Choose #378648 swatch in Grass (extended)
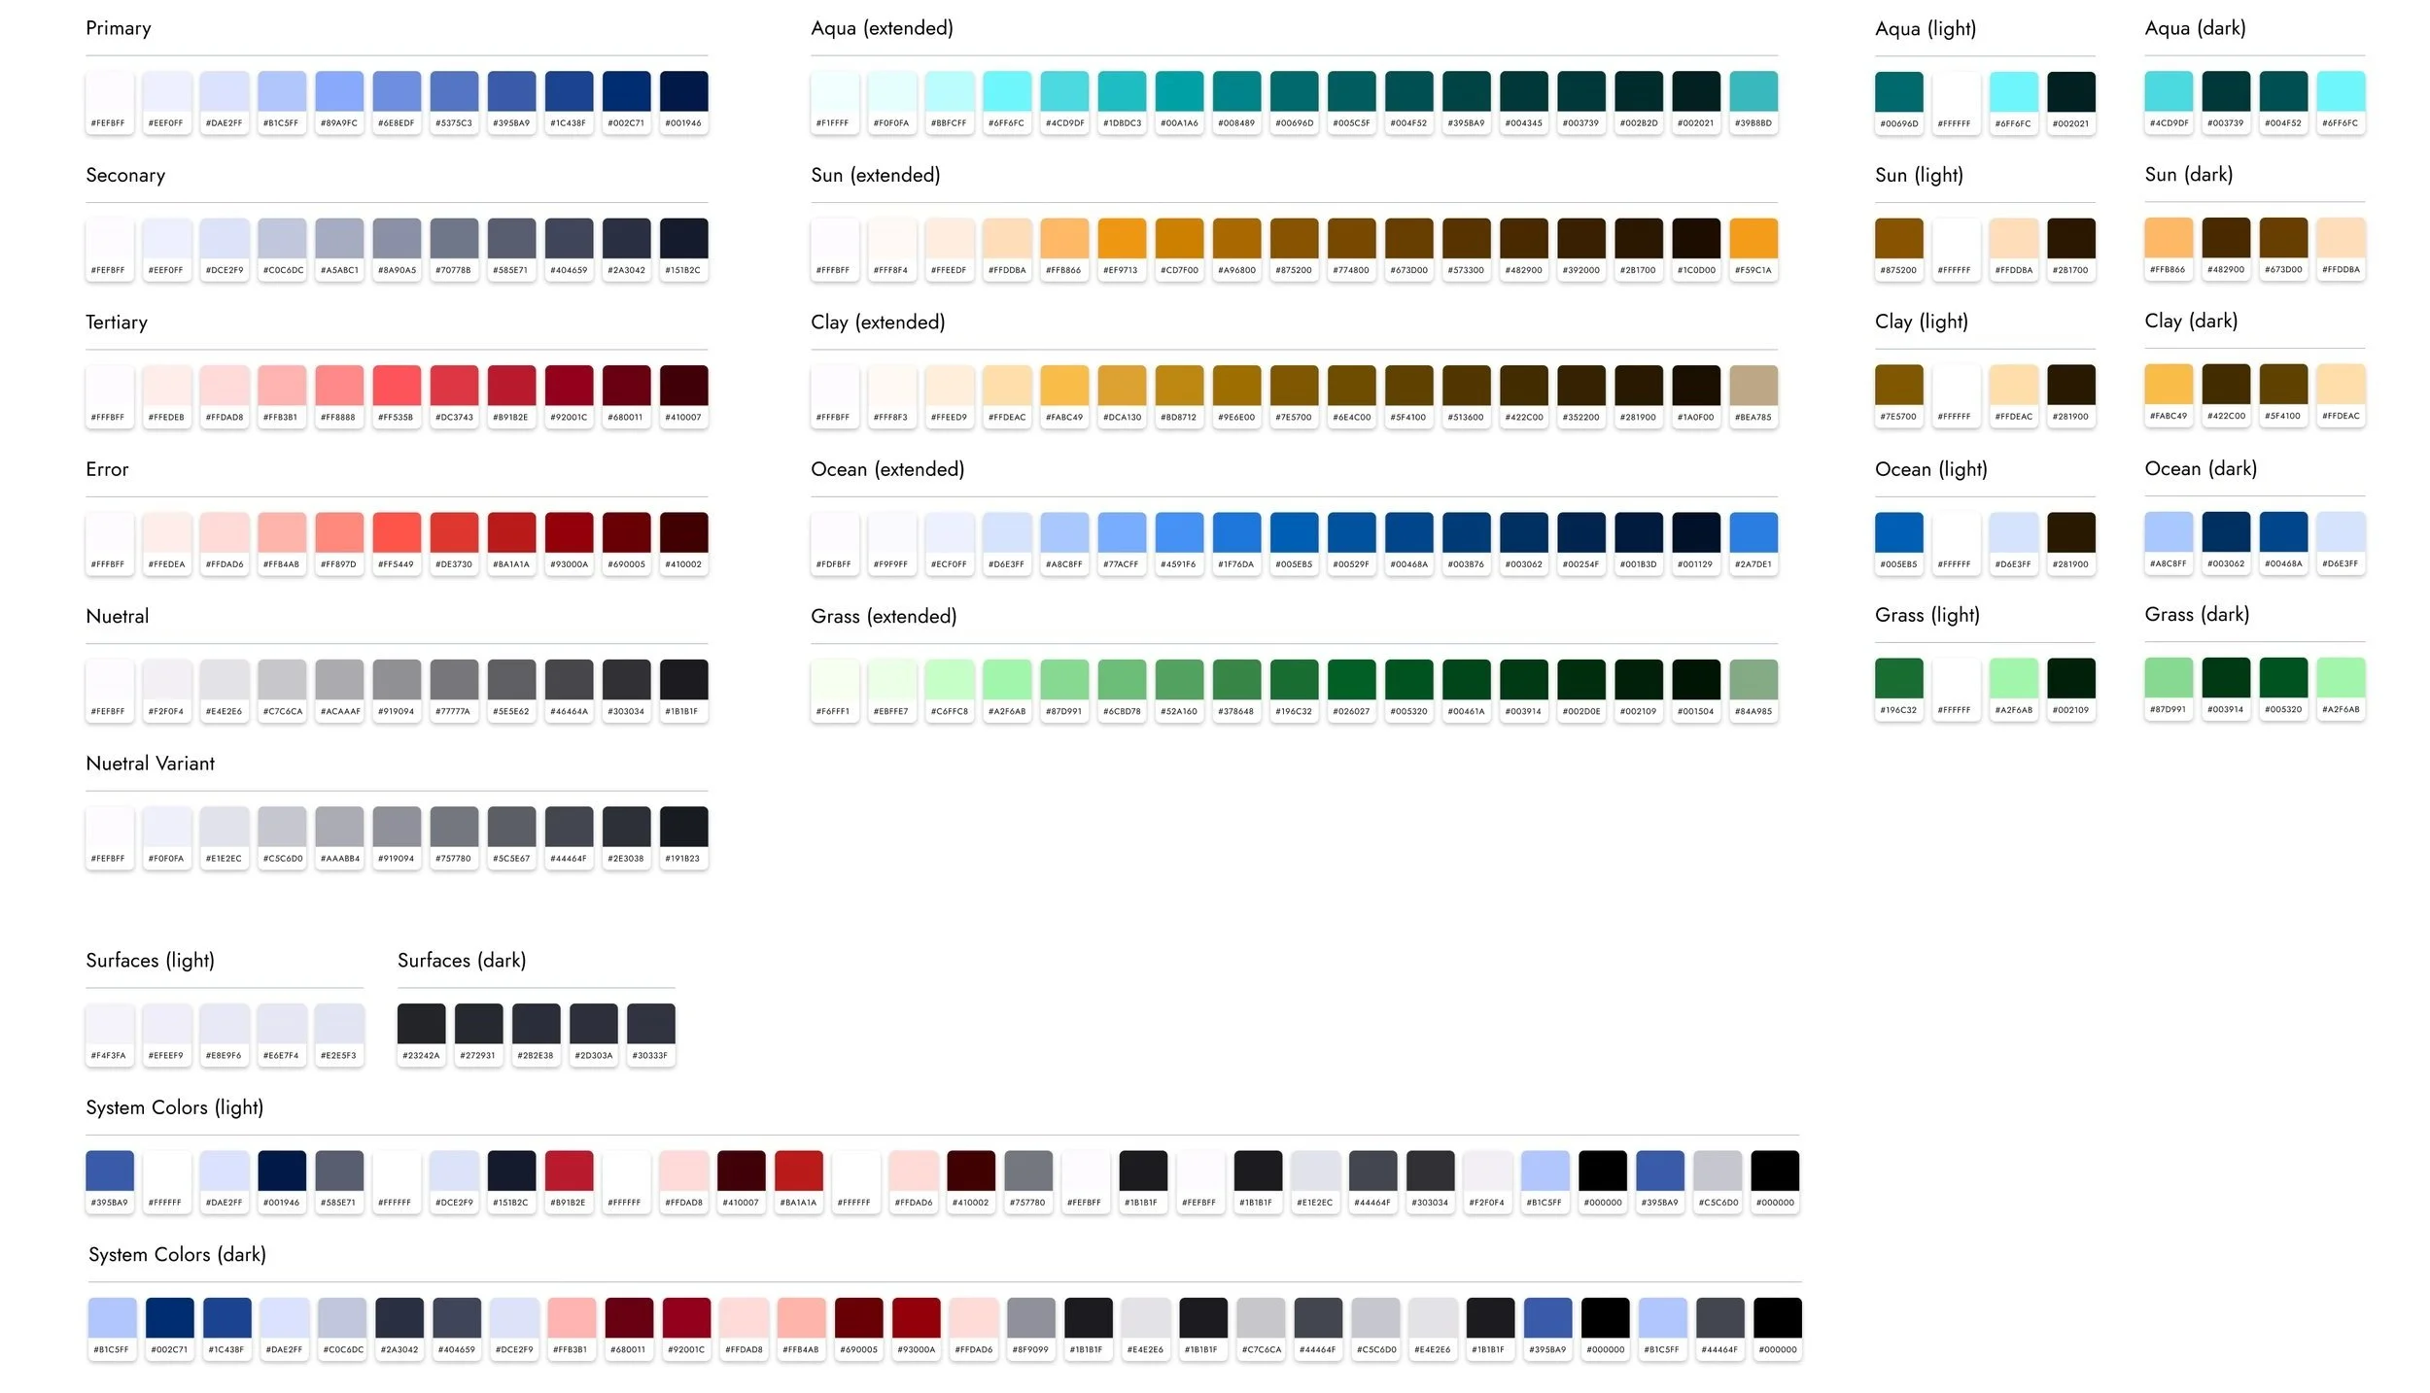The image size is (2430, 1393). [1236, 680]
